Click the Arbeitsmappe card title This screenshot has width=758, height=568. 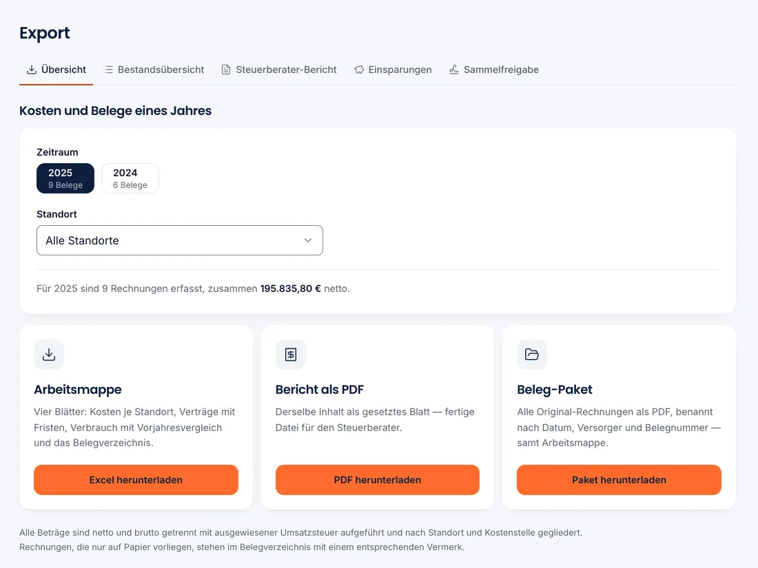pyautogui.click(x=78, y=389)
